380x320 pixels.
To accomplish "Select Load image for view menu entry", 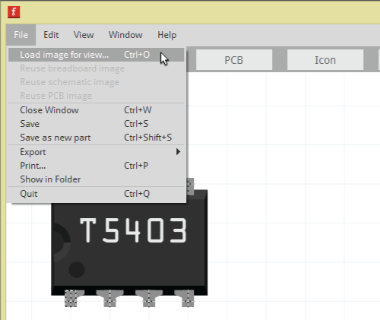I will pyautogui.click(x=97, y=55).
